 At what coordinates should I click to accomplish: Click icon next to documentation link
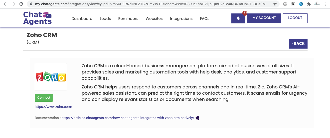coord(197,118)
